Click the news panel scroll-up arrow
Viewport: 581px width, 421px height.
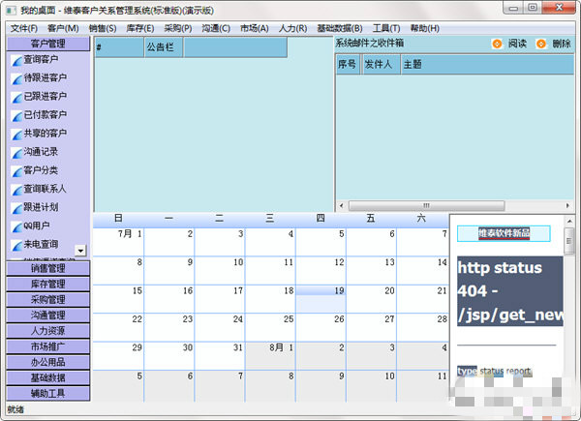tap(569, 222)
